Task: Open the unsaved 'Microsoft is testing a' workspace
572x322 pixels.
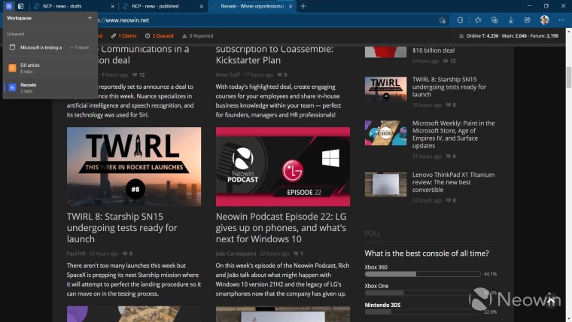Action: [x=50, y=47]
